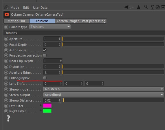Image resolution: width=165 pixels, height=130 pixels.
Task: Toggle the Stereo Distance keyframe circle
Action: [6, 100]
